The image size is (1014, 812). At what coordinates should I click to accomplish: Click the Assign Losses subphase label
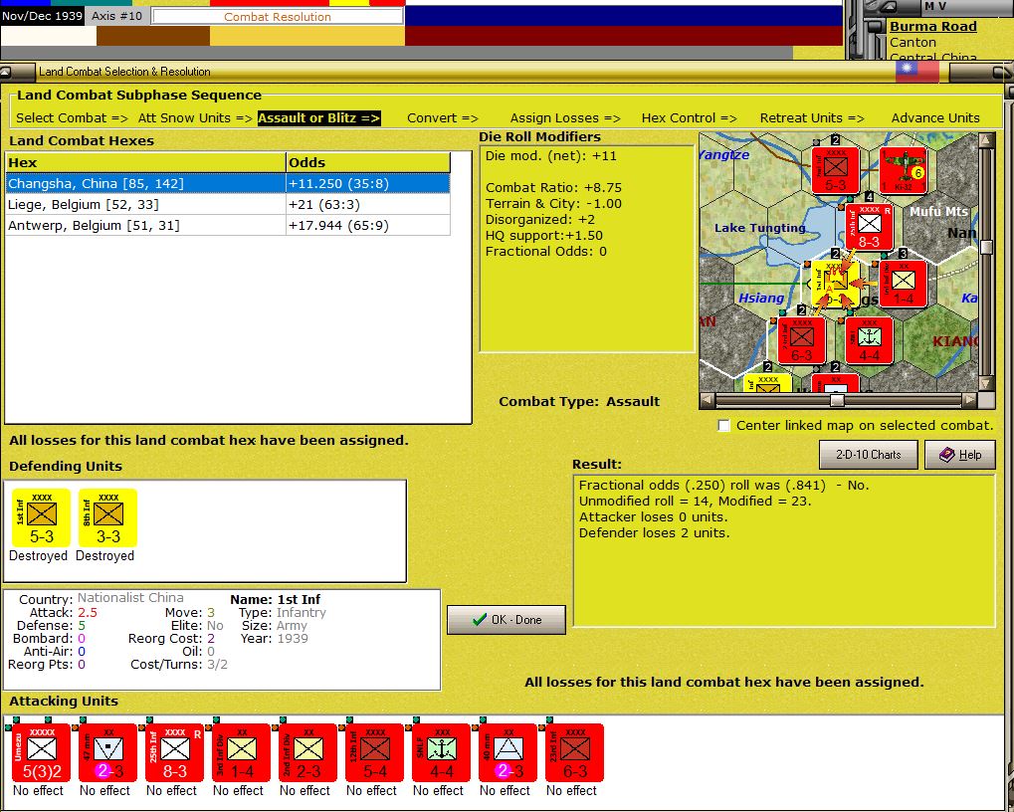tap(565, 118)
